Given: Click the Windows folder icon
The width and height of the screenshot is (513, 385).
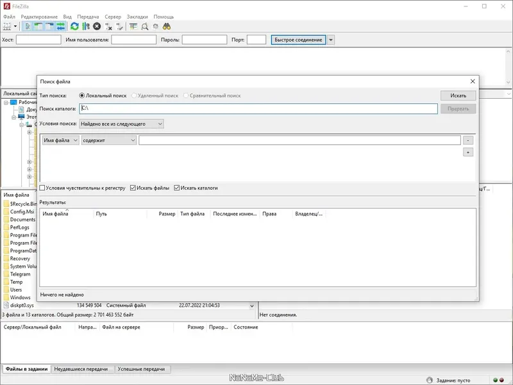Looking at the screenshot, I should [6, 297].
